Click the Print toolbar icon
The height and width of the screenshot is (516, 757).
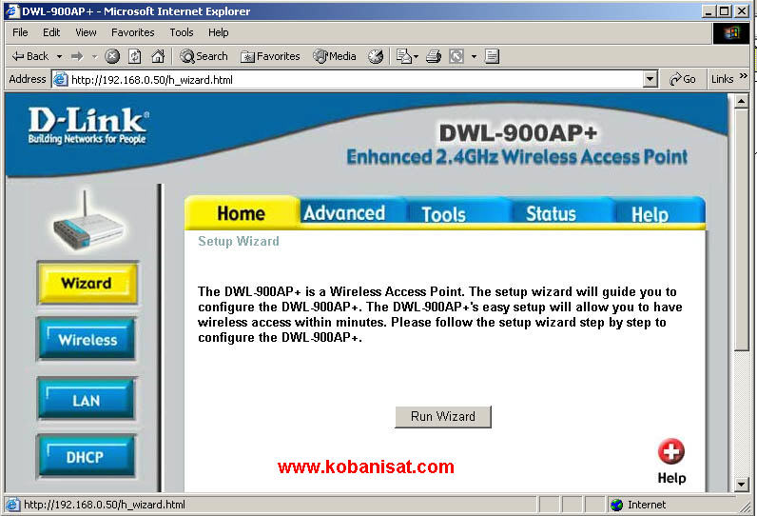point(434,56)
